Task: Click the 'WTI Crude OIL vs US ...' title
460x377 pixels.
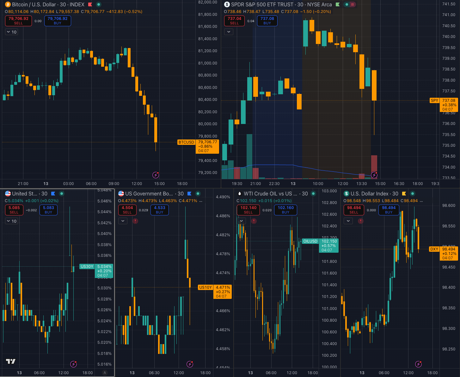Action: point(271,194)
